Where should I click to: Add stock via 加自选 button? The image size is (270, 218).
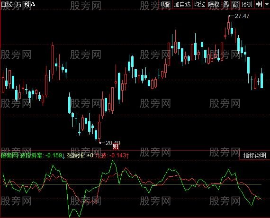tap(182, 4)
